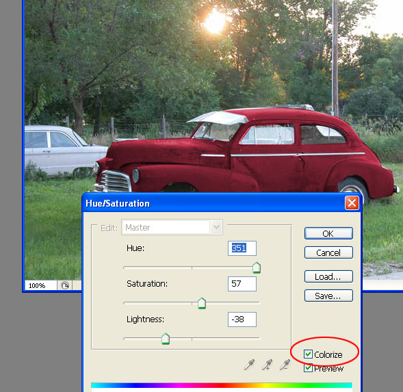Click Save... settings button
The width and height of the screenshot is (403, 392).
328,296
